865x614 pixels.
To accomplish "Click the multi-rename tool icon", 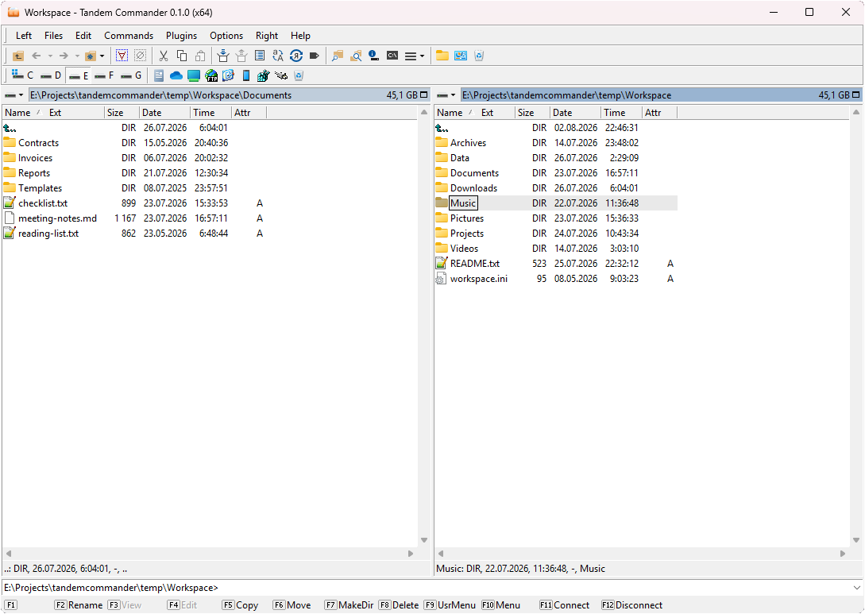I will (278, 56).
